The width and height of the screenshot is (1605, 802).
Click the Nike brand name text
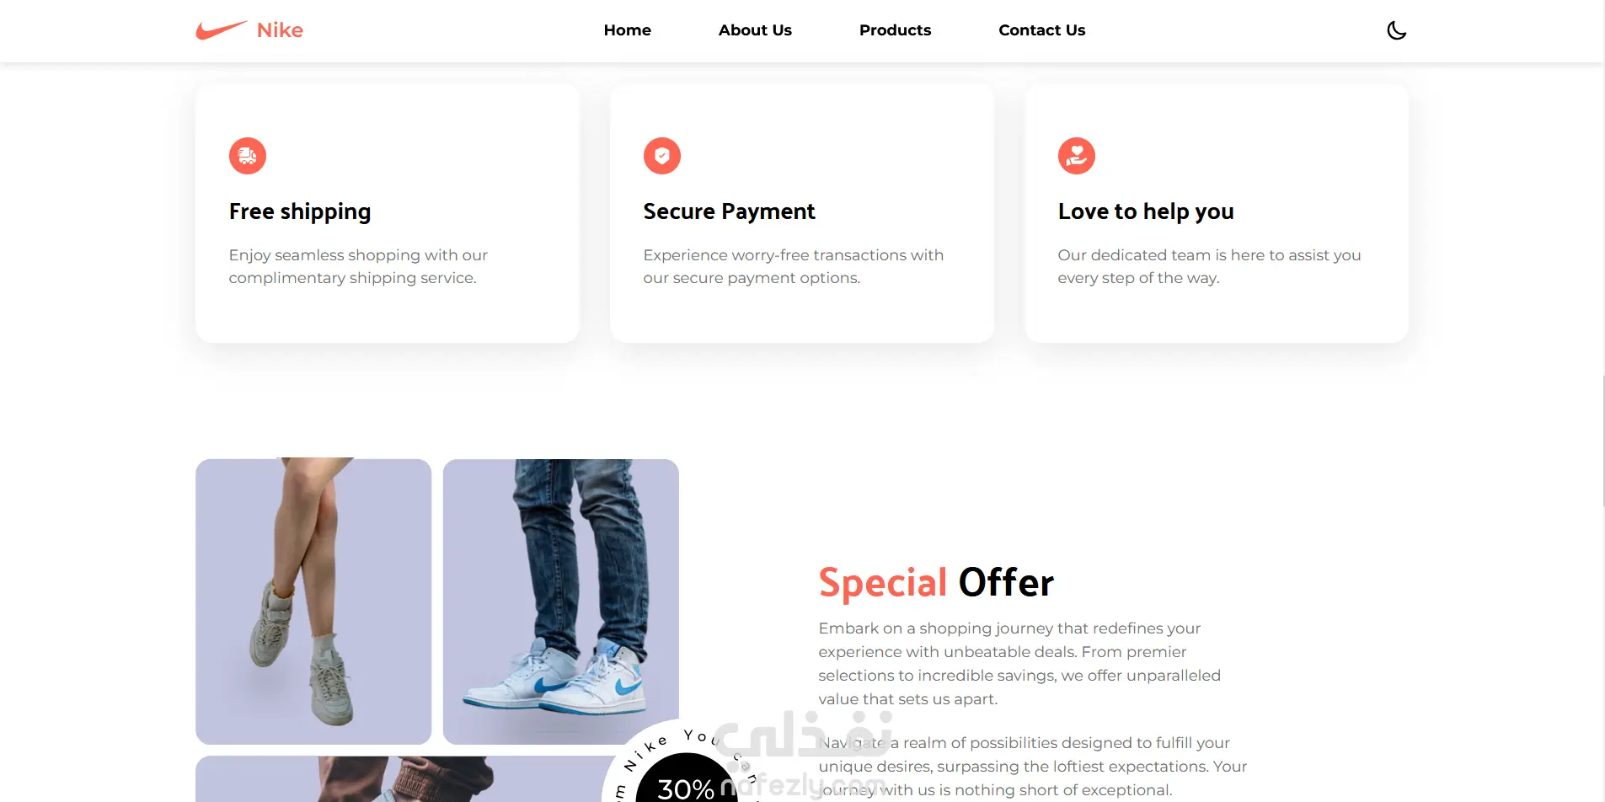pos(280,30)
